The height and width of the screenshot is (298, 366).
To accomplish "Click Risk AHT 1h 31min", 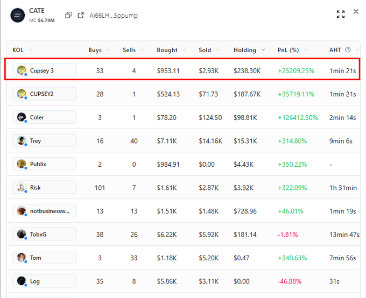I will coord(343,188).
